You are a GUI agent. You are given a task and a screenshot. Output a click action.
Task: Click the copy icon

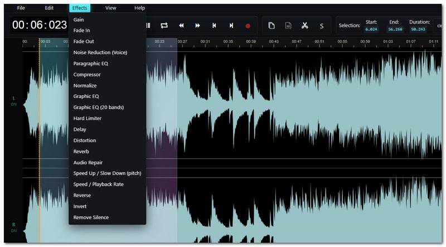(x=272, y=26)
